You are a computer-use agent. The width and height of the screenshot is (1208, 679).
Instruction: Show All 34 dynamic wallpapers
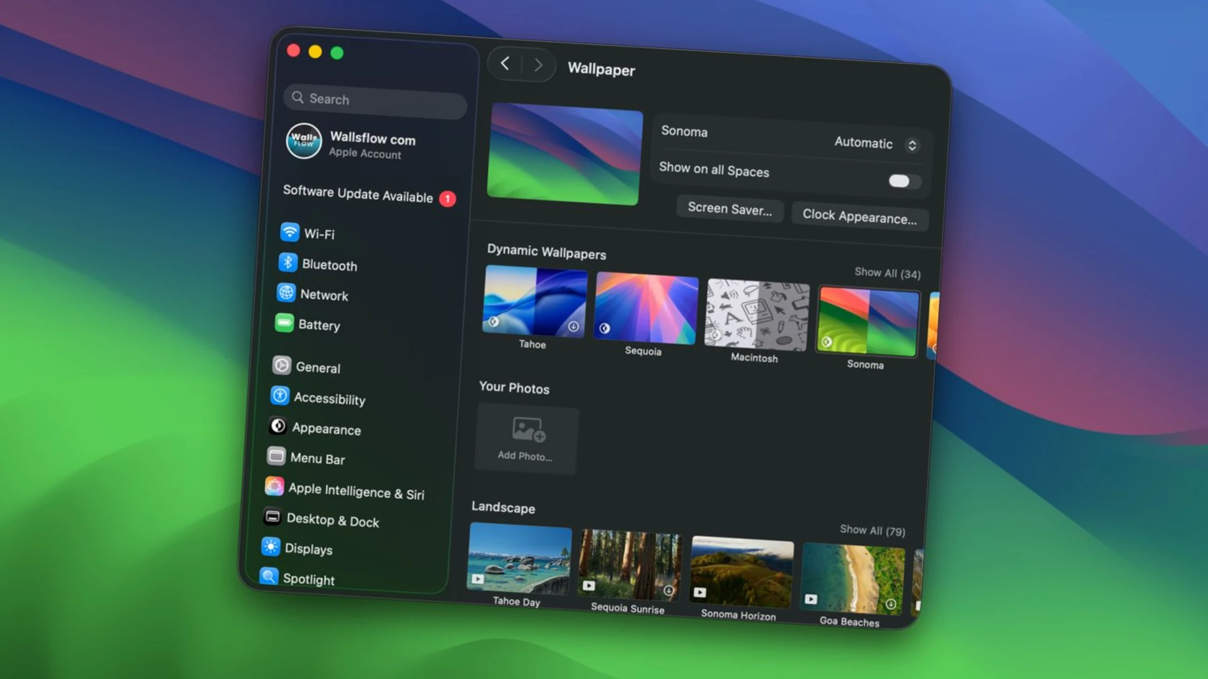[887, 273]
